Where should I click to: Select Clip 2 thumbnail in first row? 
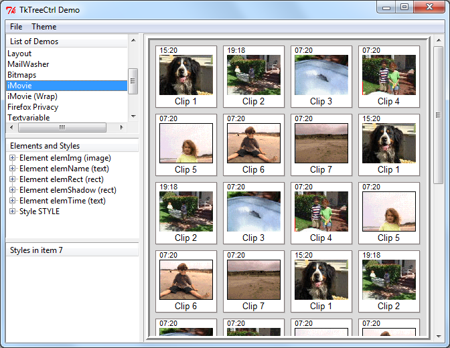click(x=254, y=75)
